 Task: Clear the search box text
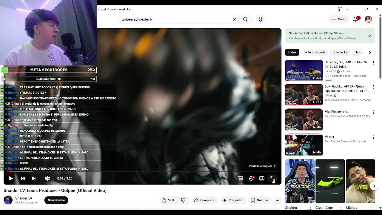tap(235, 19)
